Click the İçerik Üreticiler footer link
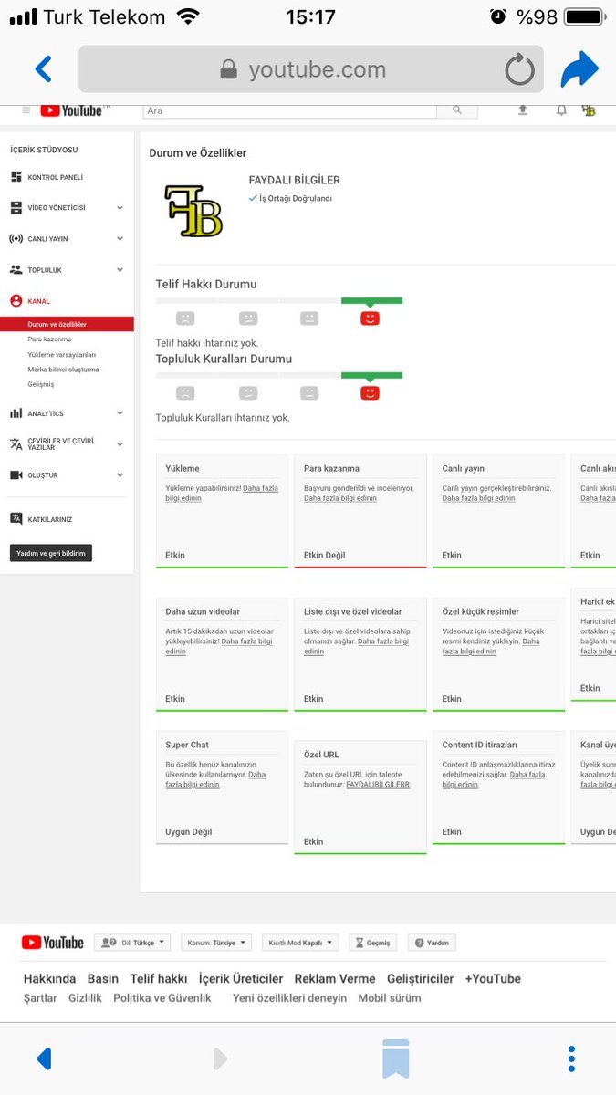This screenshot has width=616, height=1095. pyautogui.click(x=241, y=978)
